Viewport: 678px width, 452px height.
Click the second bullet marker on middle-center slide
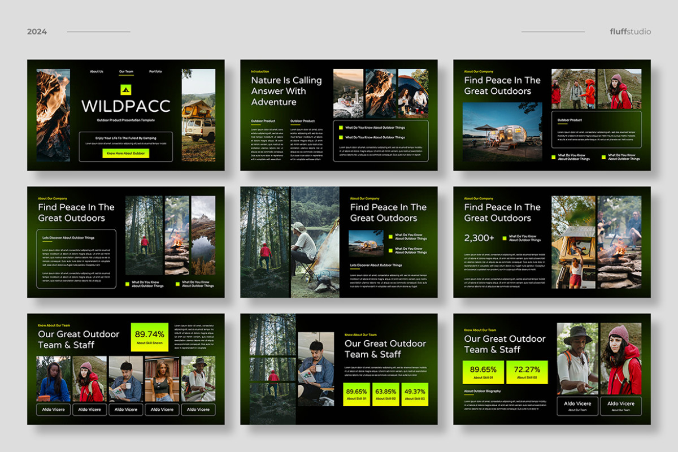[x=390, y=250]
